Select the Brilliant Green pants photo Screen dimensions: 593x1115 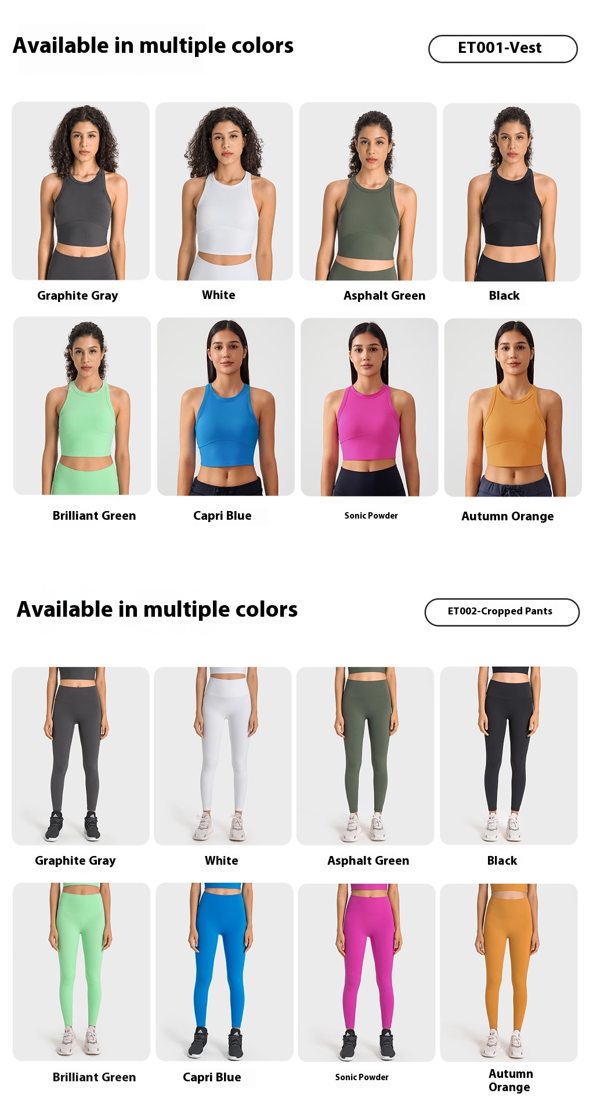tap(81, 972)
